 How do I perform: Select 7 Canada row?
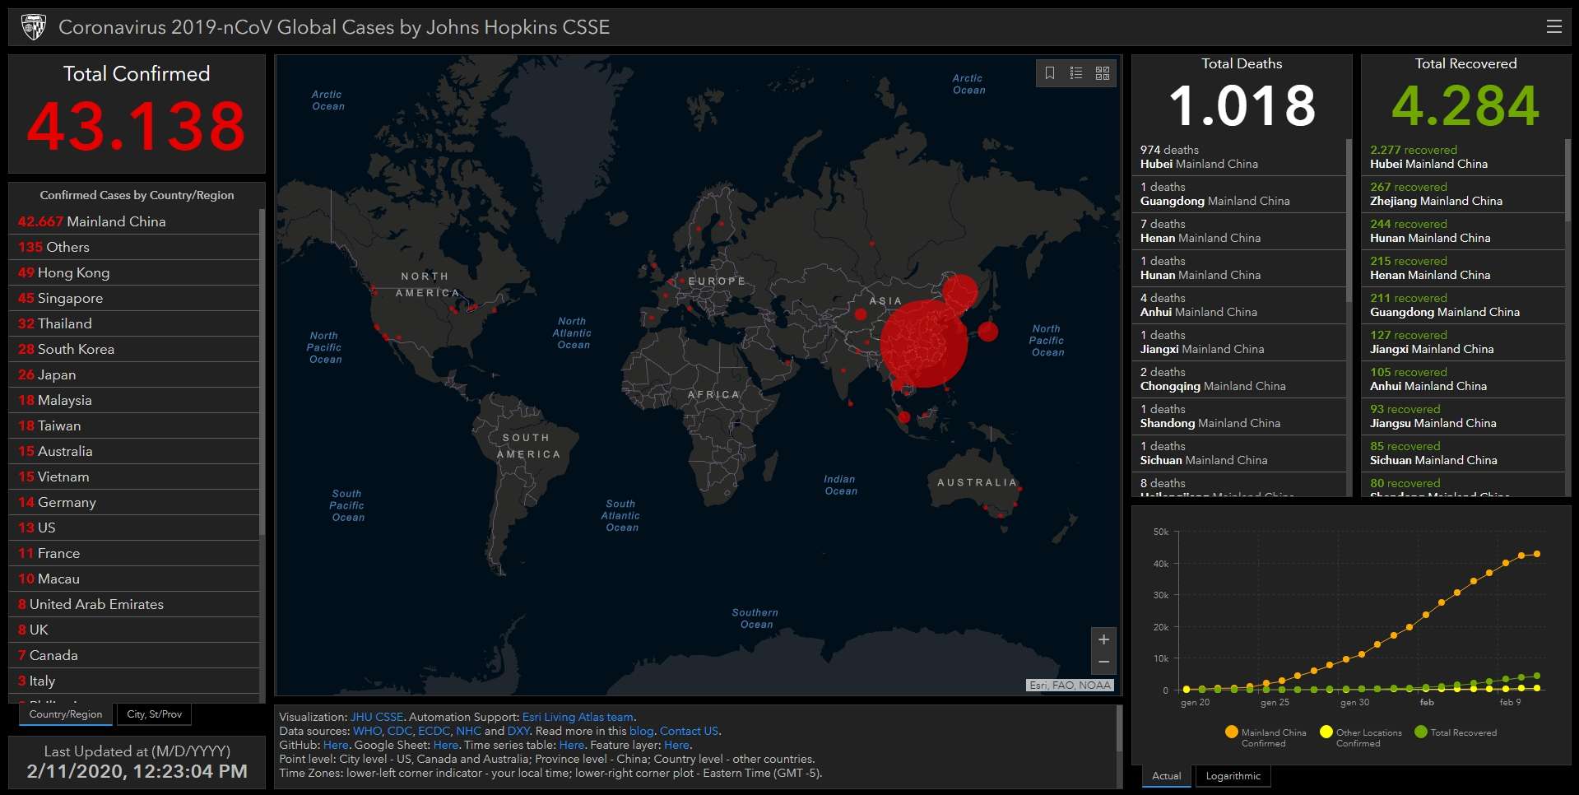tap(134, 655)
